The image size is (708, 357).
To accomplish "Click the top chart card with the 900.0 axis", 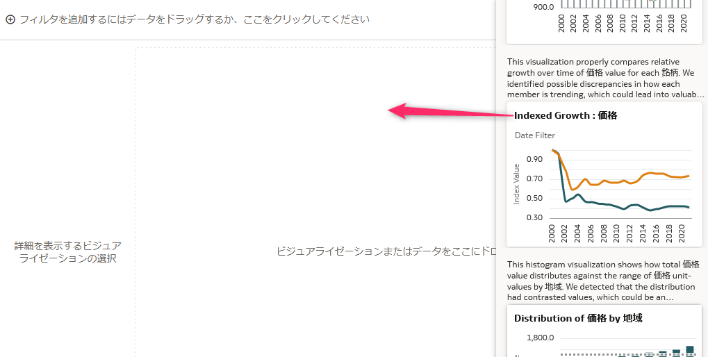I will [604, 22].
